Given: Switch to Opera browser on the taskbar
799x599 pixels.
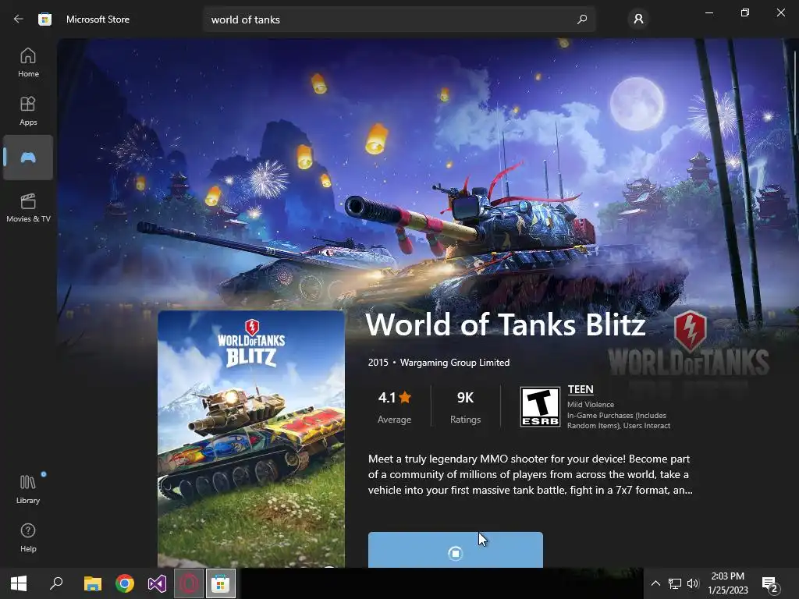Looking at the screenshot, I should tap(189, 583).
